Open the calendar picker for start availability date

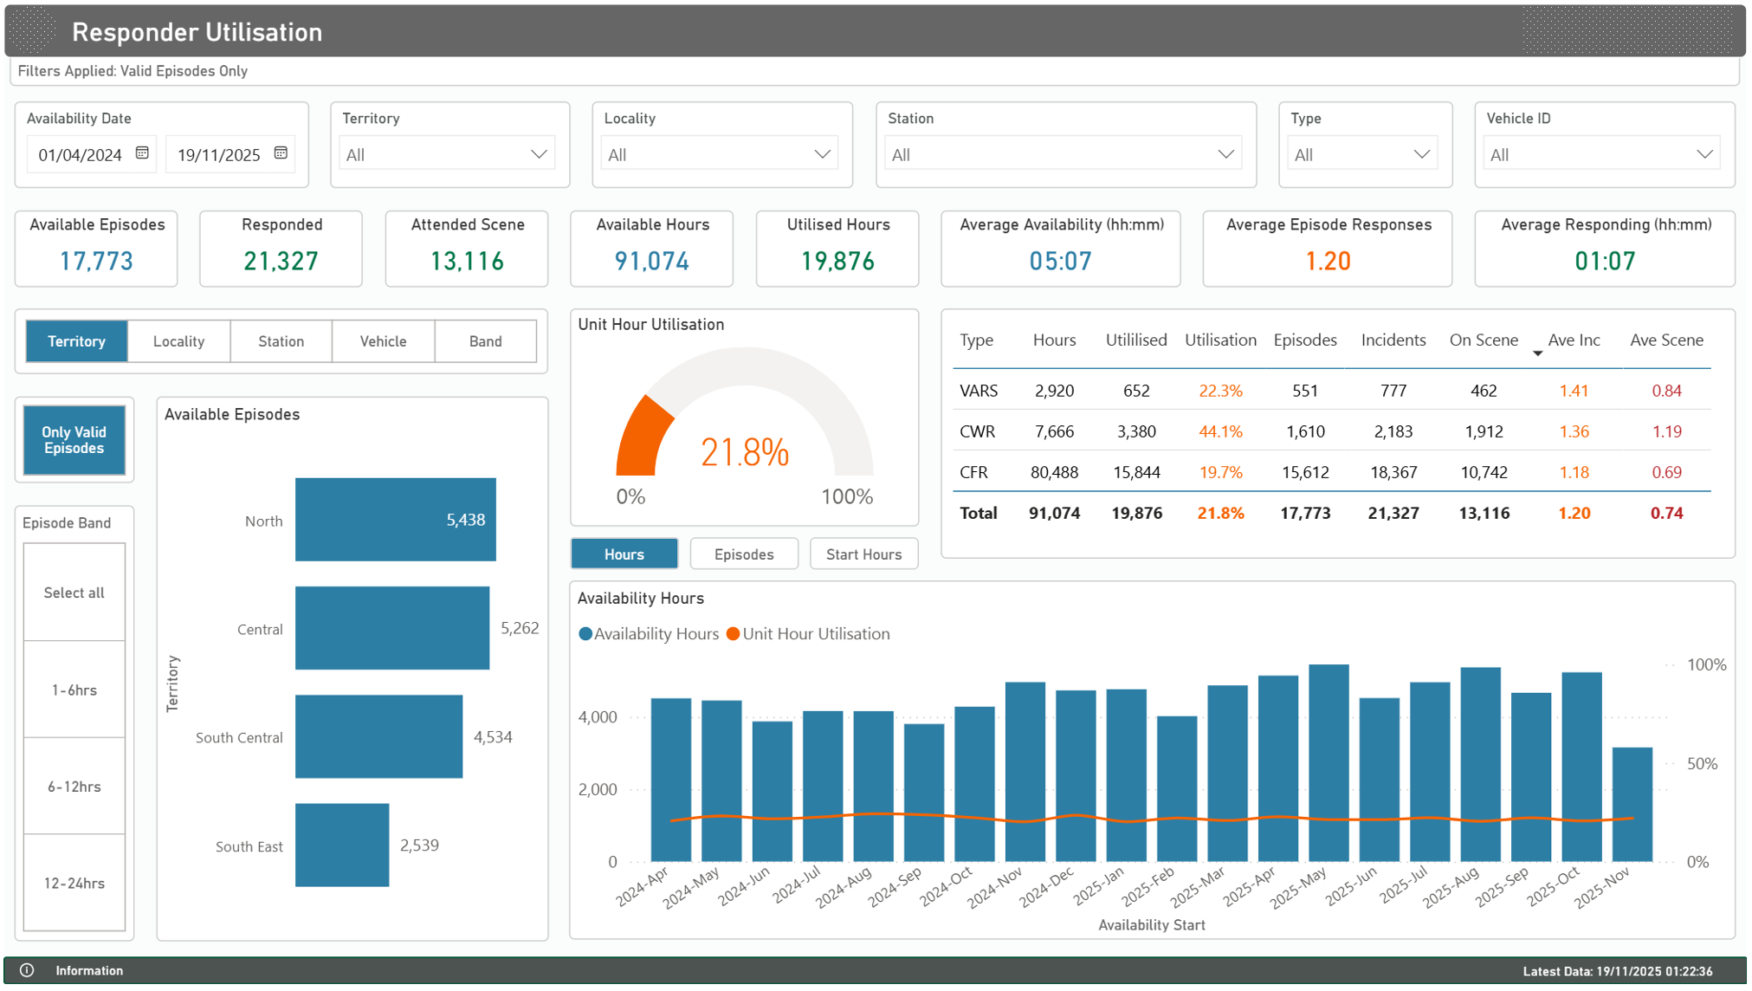click(141, 153)
